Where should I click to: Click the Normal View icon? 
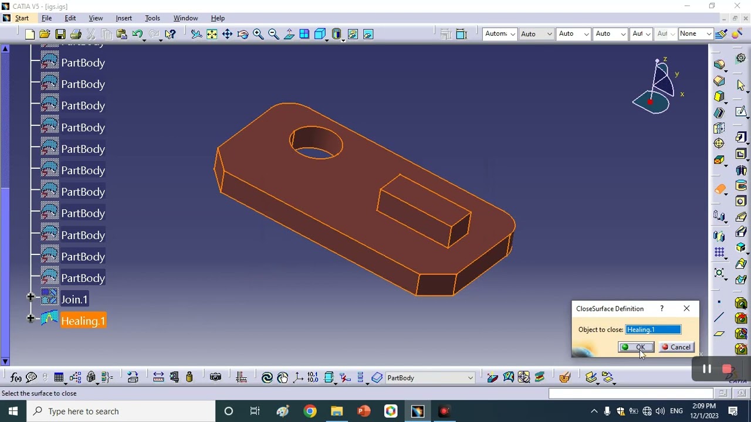pyautogui.click(x=289, y=34)
